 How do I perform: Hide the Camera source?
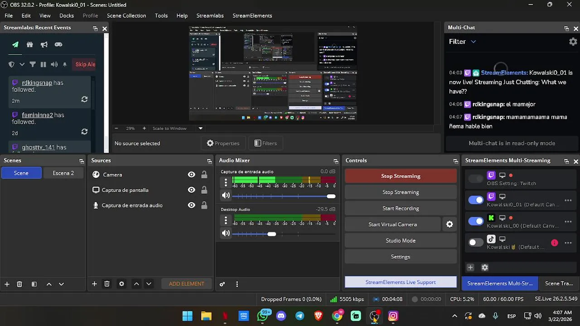[x=191, y=175]
